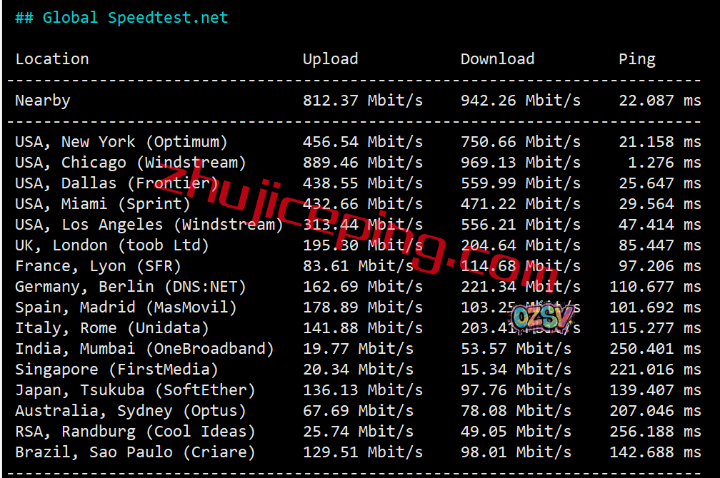Viewport: 720px width, 478px height.
Task: Select USA, New York (Optimum) entry
Action: [121, 142]
